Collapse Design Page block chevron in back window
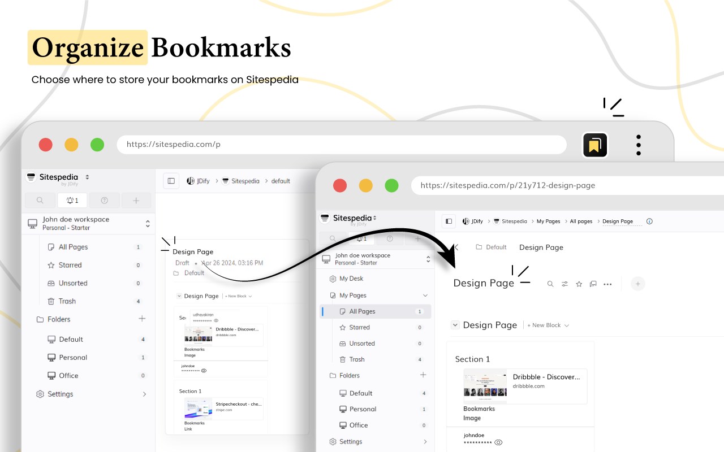This screenshot has width=724, height=452. pyautogui.click(x=179, y=295)
